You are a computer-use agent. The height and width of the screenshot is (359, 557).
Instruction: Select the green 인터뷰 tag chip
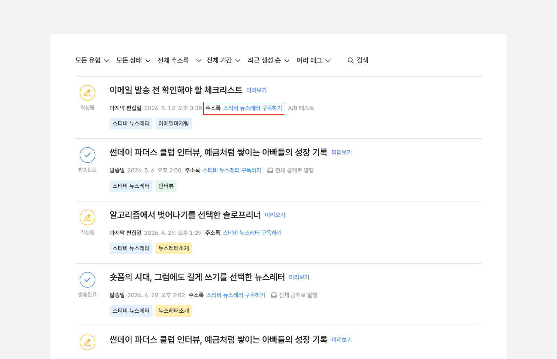tap(166, 186)
